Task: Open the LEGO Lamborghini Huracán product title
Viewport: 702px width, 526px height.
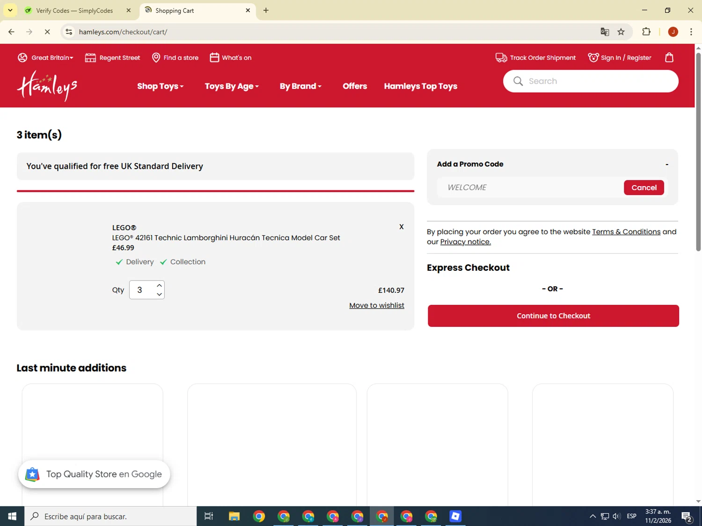Action: [226, 238]
